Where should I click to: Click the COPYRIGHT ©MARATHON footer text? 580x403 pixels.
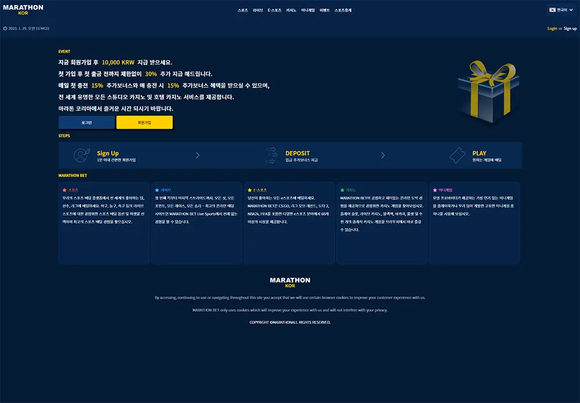pyautogui.click(x=290, y=322)
